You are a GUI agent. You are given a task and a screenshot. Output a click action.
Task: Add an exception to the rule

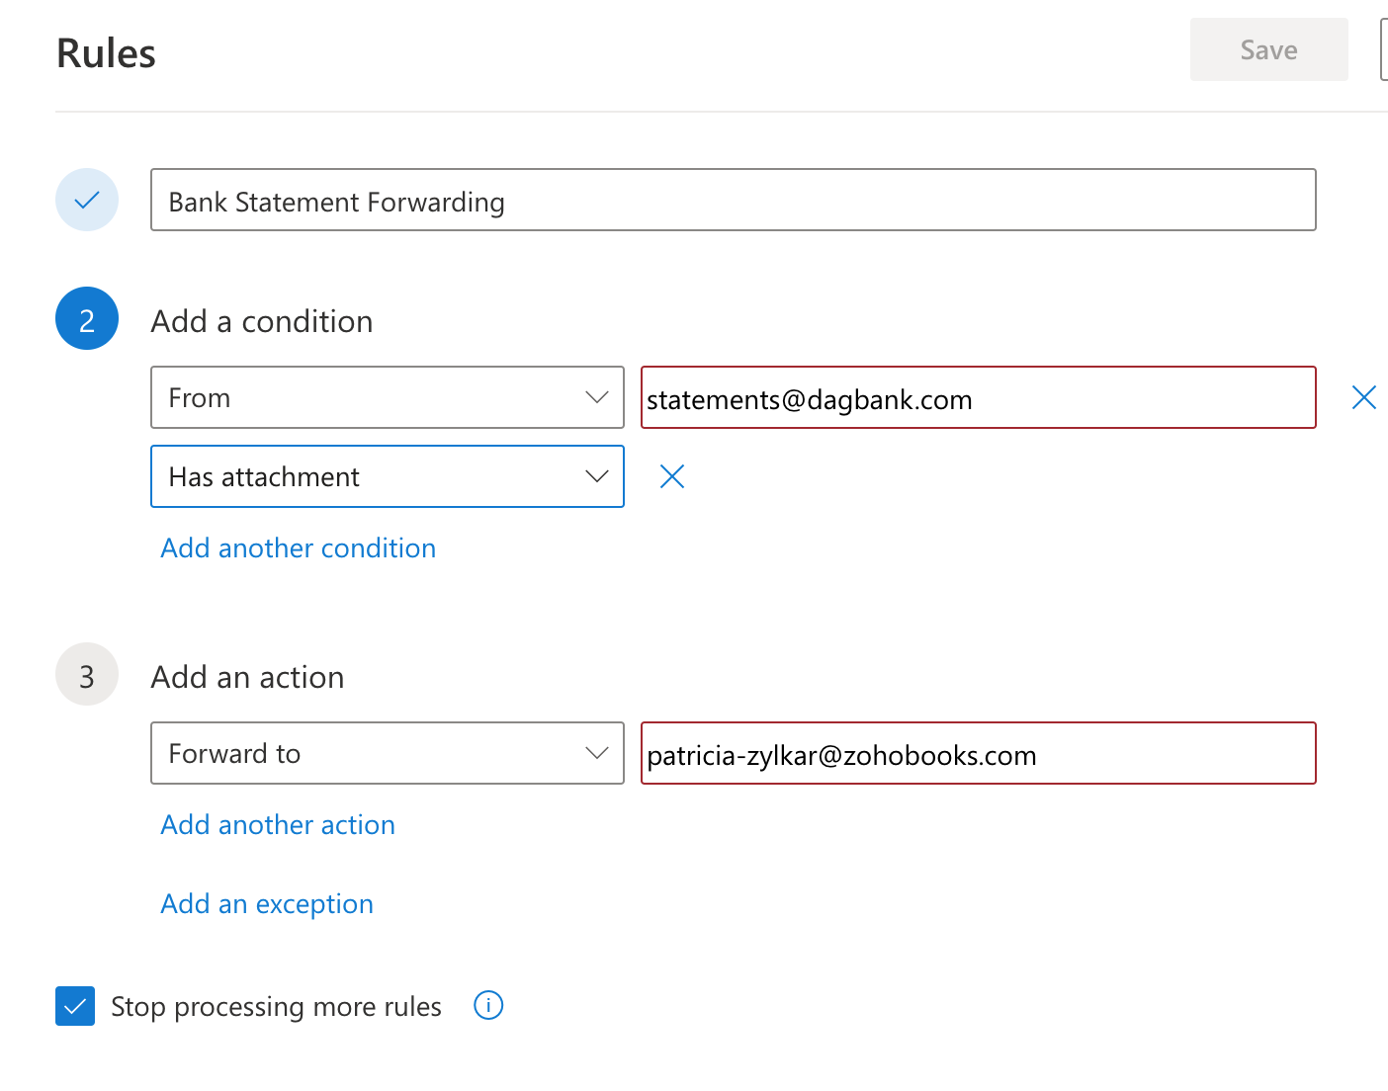click(x=267, y=903)
